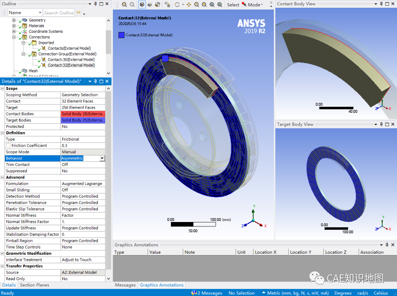
Task: Click the Location X column header
Action: [271, 252]
